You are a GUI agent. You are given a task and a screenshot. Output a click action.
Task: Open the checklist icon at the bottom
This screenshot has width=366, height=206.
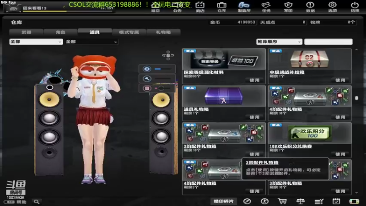pos(318,201)
